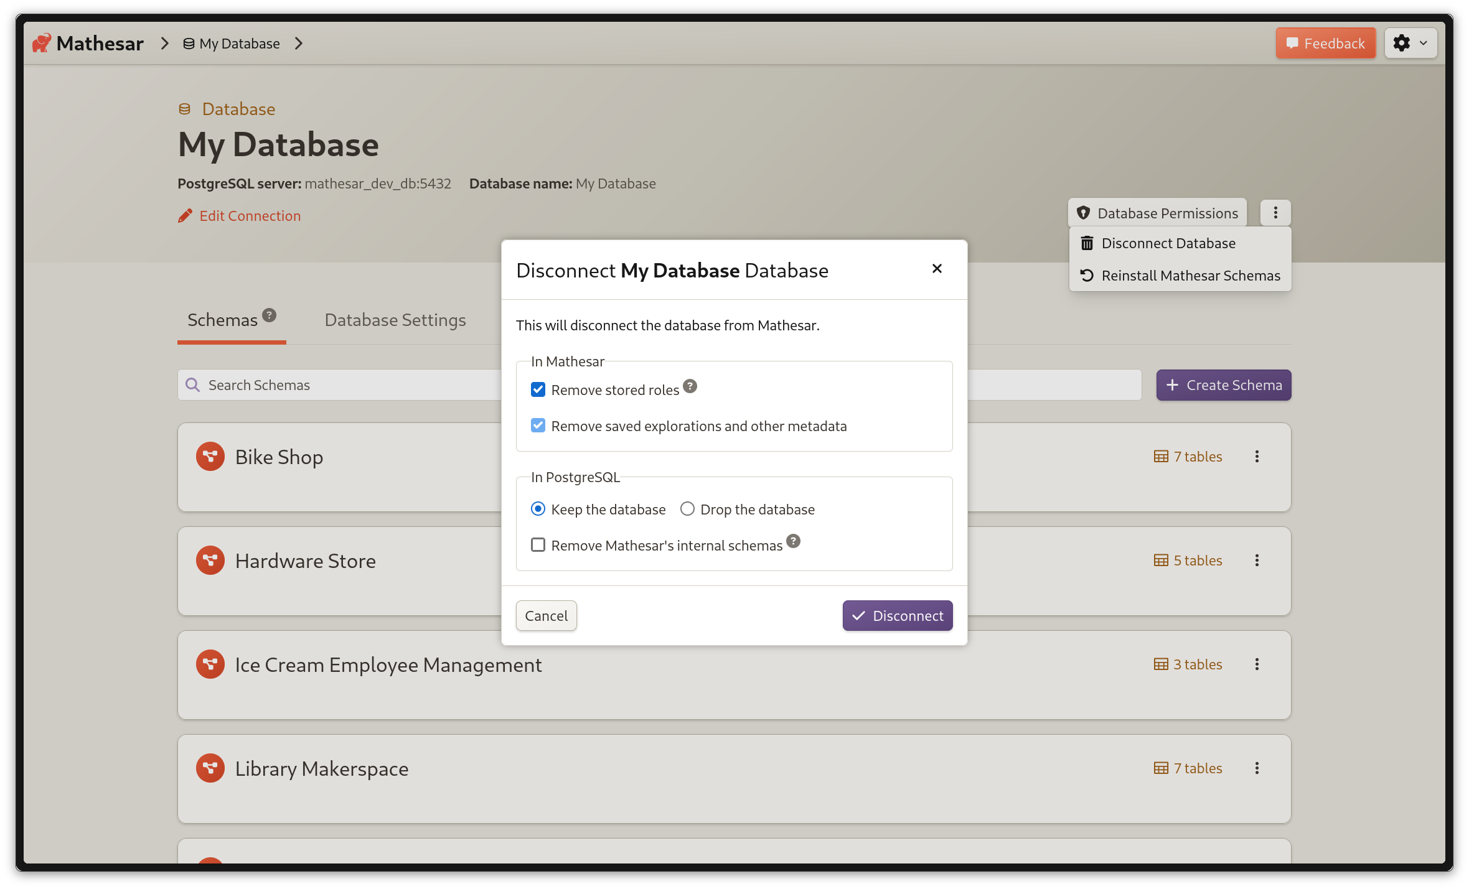Check Remove Mathesar's internal schemas

click(538, 545)
